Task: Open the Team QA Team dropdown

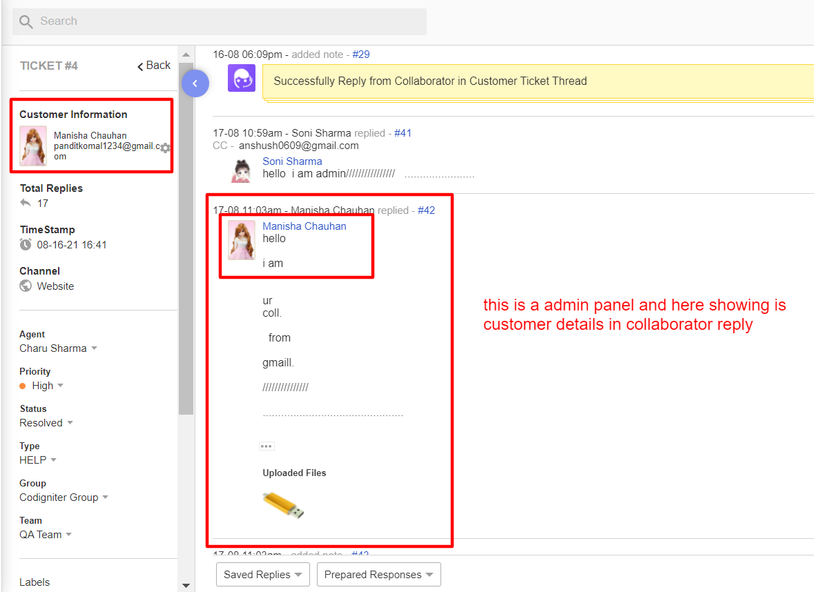Action: click(46, 535)
